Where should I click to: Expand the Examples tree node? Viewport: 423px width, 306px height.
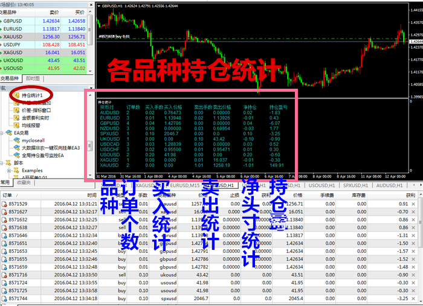[x=9, y=171]
